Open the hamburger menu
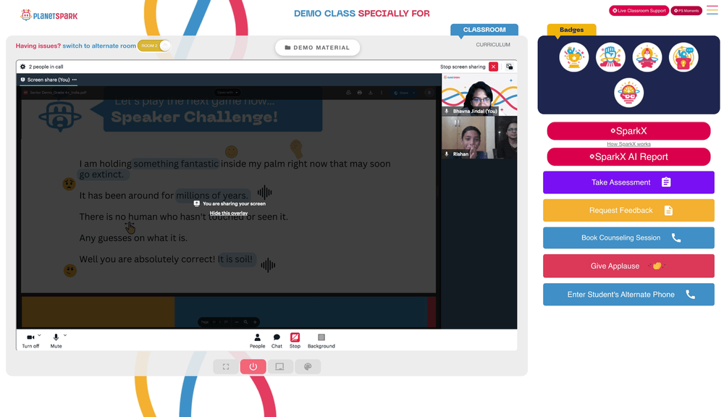 point(712,11)
